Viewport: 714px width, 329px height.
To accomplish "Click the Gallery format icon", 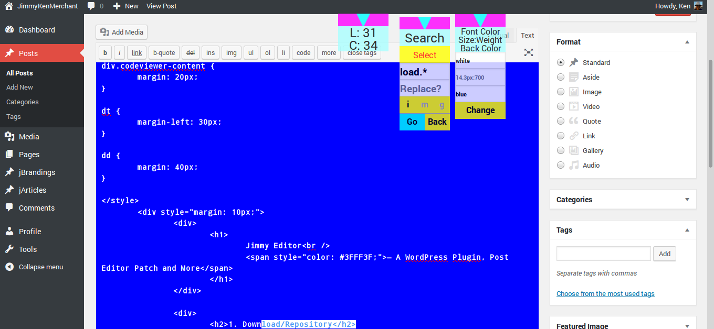I will 574,150.
